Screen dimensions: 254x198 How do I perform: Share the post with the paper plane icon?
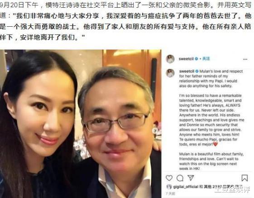191,178
